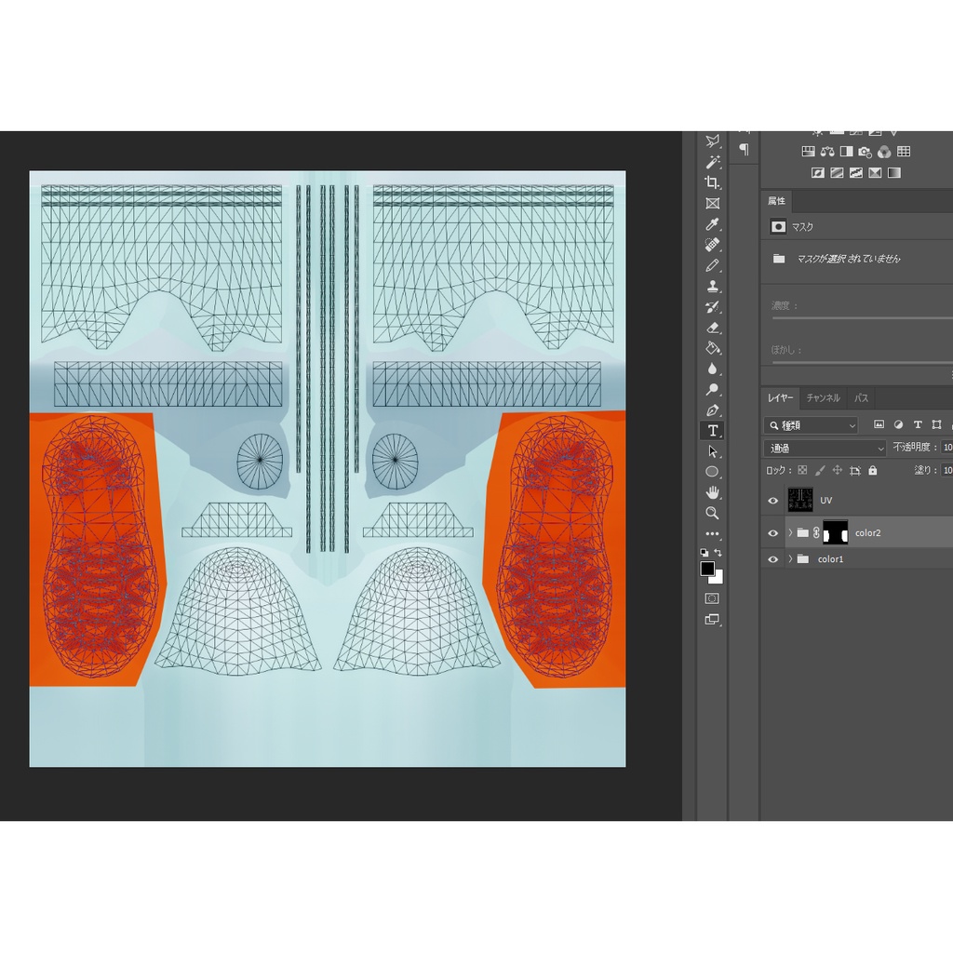Hide the UV layer
953x953 pixels.
point(773,501)
